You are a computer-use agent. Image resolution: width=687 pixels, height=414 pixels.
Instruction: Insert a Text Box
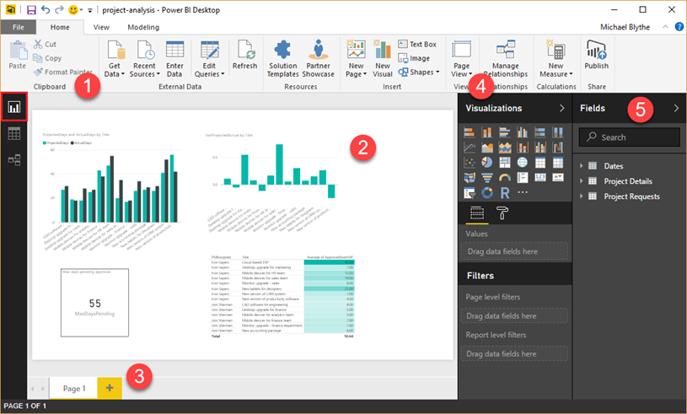click(417, 44)
